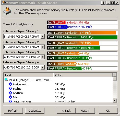This screenshot has height=116, width=120.
Task: Select the Value column header
Action: (83, 75)
